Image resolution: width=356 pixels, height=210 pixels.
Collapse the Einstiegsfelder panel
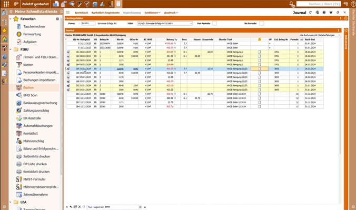(x=345, y=18)
